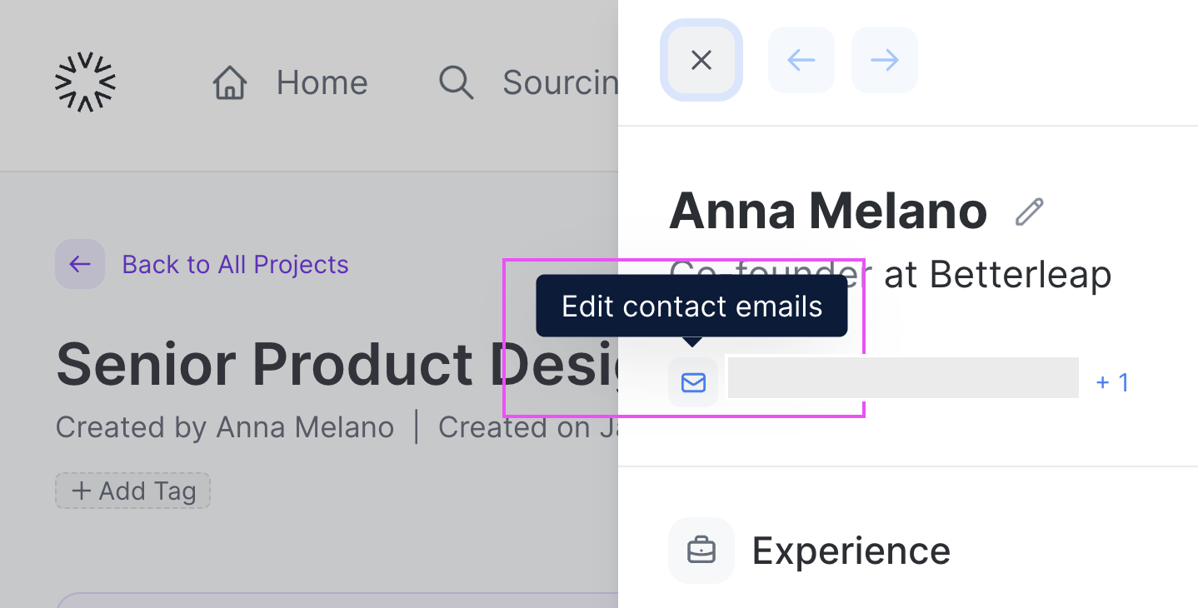Follow the Back to All Projects link
Viewport: 1198px width, 608px height.
pos(235,265)
